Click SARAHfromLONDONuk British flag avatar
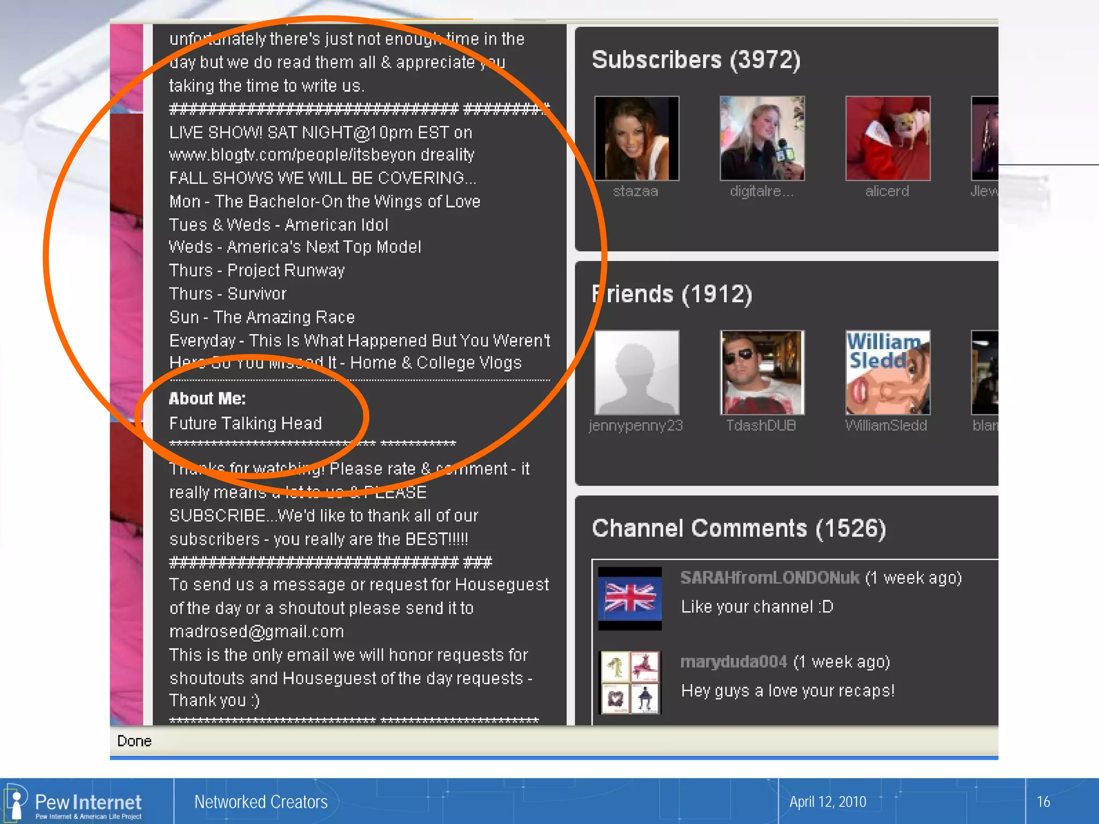Screen dimensions: 1099x824 click(629, 598)
